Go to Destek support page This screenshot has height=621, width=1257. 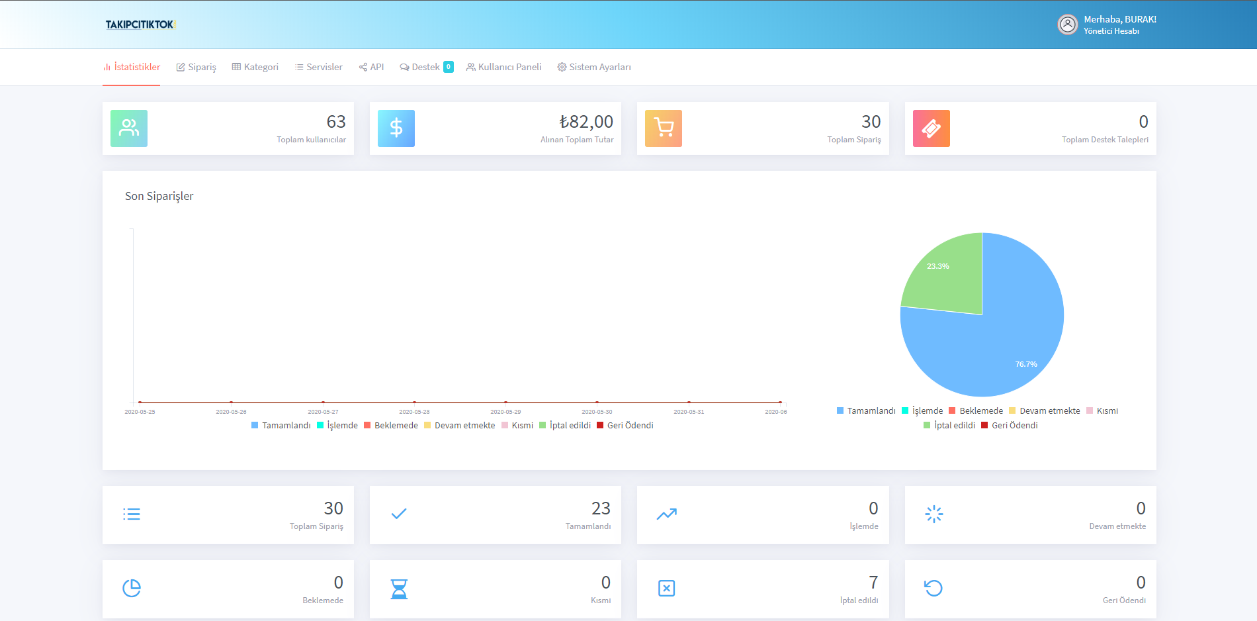coord(427,67)
